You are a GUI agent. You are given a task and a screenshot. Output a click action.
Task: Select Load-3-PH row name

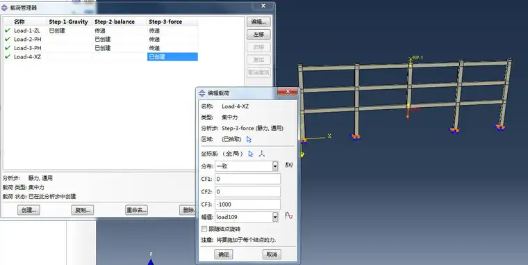point(28,48)
